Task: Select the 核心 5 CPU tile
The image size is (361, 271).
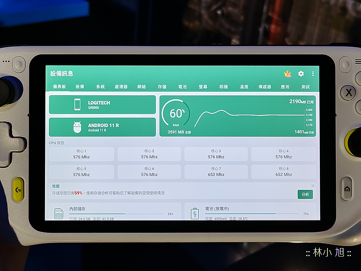Action: tap(82, 172)
